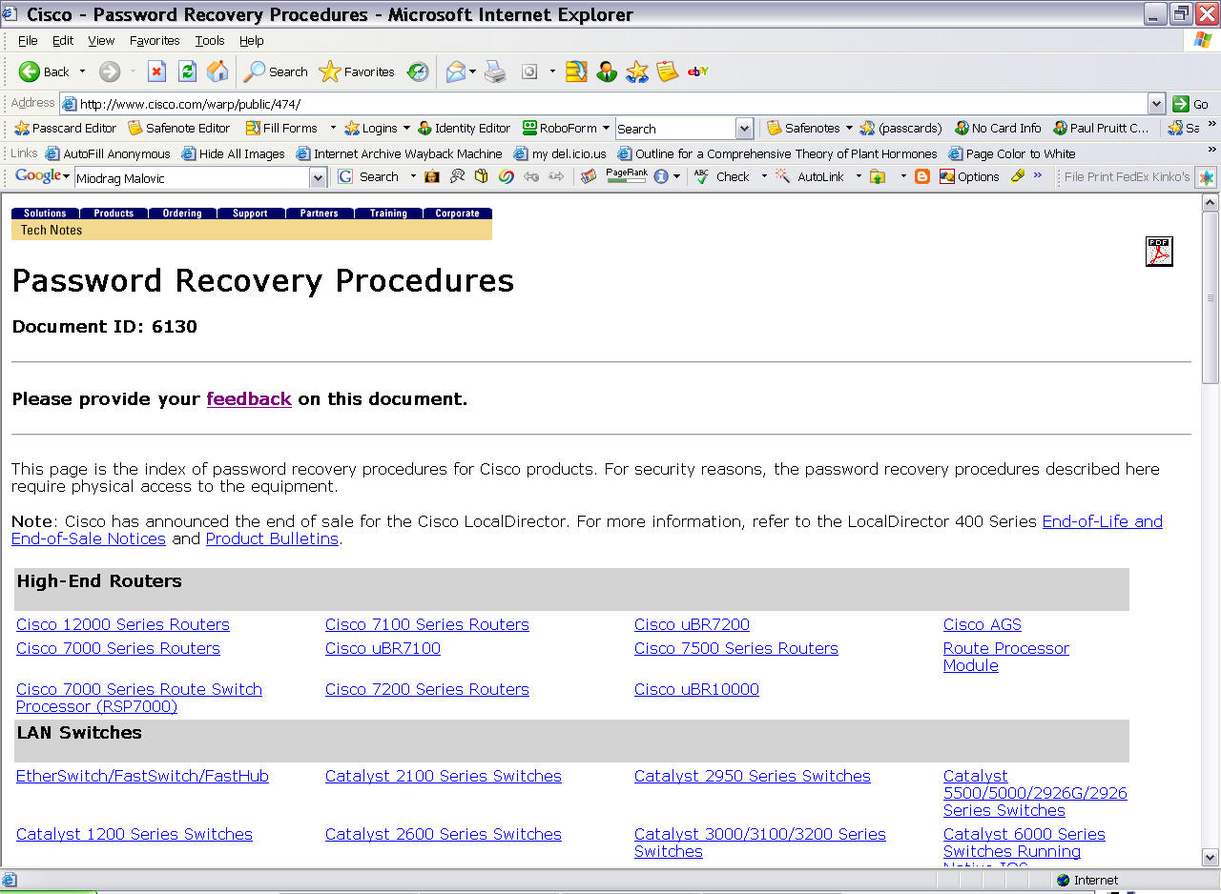Expand the address bar dropdown
The image size is (1221, 894).
pyautogui.click(x=1156, y=104)
